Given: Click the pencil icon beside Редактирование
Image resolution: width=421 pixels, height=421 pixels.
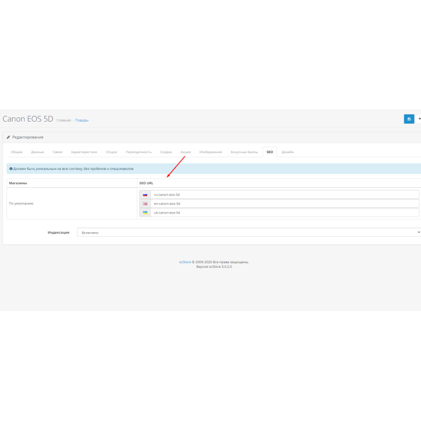Looking at the screenshot, I should tap(8, 137).
